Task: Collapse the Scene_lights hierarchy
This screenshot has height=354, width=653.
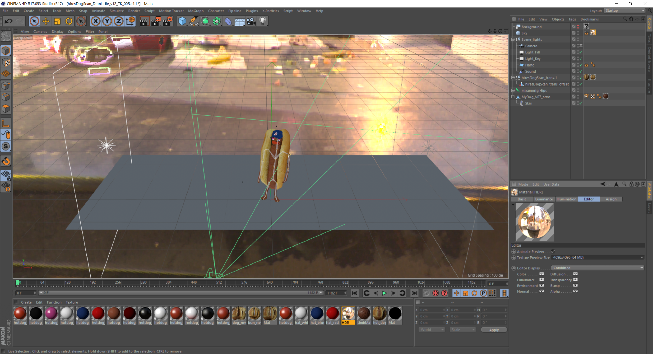Action: click(x=513, y=39)
